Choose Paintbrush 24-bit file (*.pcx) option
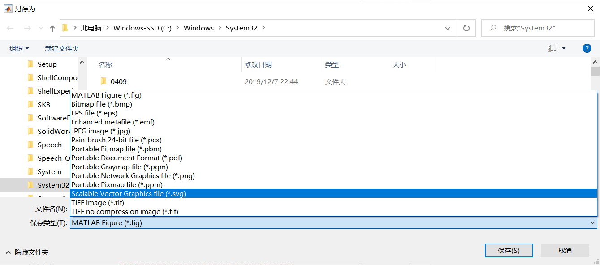This screenshot has width=600, height=265. click(333, 140)
